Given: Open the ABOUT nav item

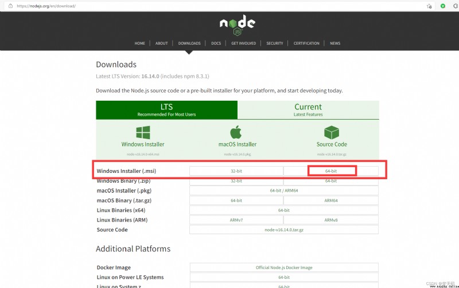Looking at the screenshot, I should pos(162,44).
